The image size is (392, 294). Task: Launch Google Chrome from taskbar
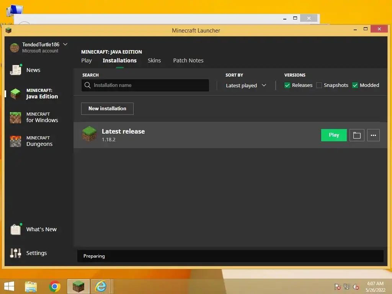point(55,286)
